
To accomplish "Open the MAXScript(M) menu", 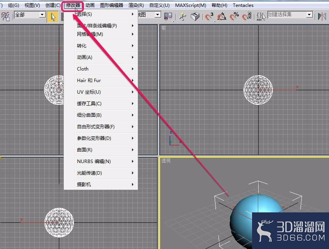I will coord(190,5).
